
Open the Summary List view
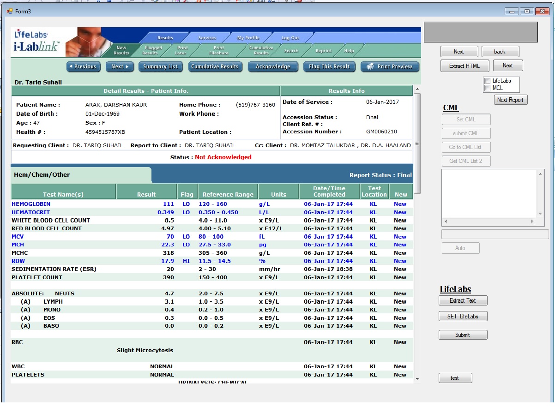[x=160, y=66]
